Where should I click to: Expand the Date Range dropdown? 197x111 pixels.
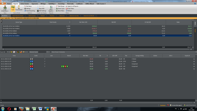[61, 6]
